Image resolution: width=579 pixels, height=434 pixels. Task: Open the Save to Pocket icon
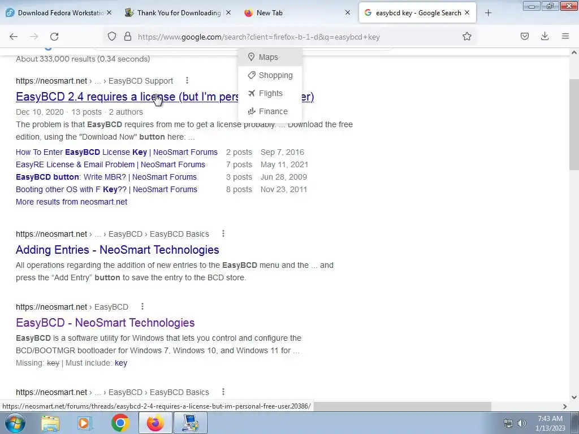[x=525, y=36]
